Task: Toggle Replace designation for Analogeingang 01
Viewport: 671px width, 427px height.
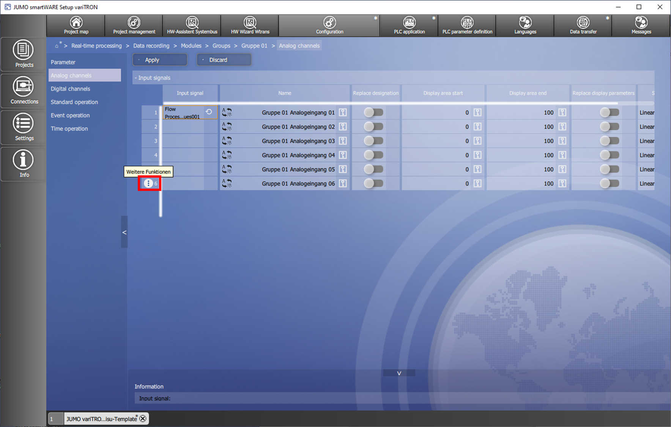Action: pyautogui.click(x=373, y=112)
